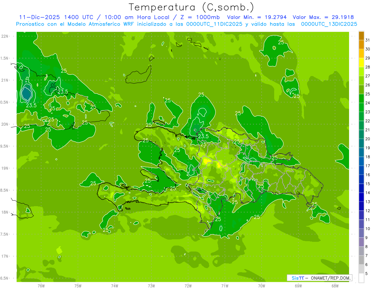Image resolution: width=376 pixels, height=290 pixels.
Task: Click the "22N" latitude axis label
Action: 5,36
